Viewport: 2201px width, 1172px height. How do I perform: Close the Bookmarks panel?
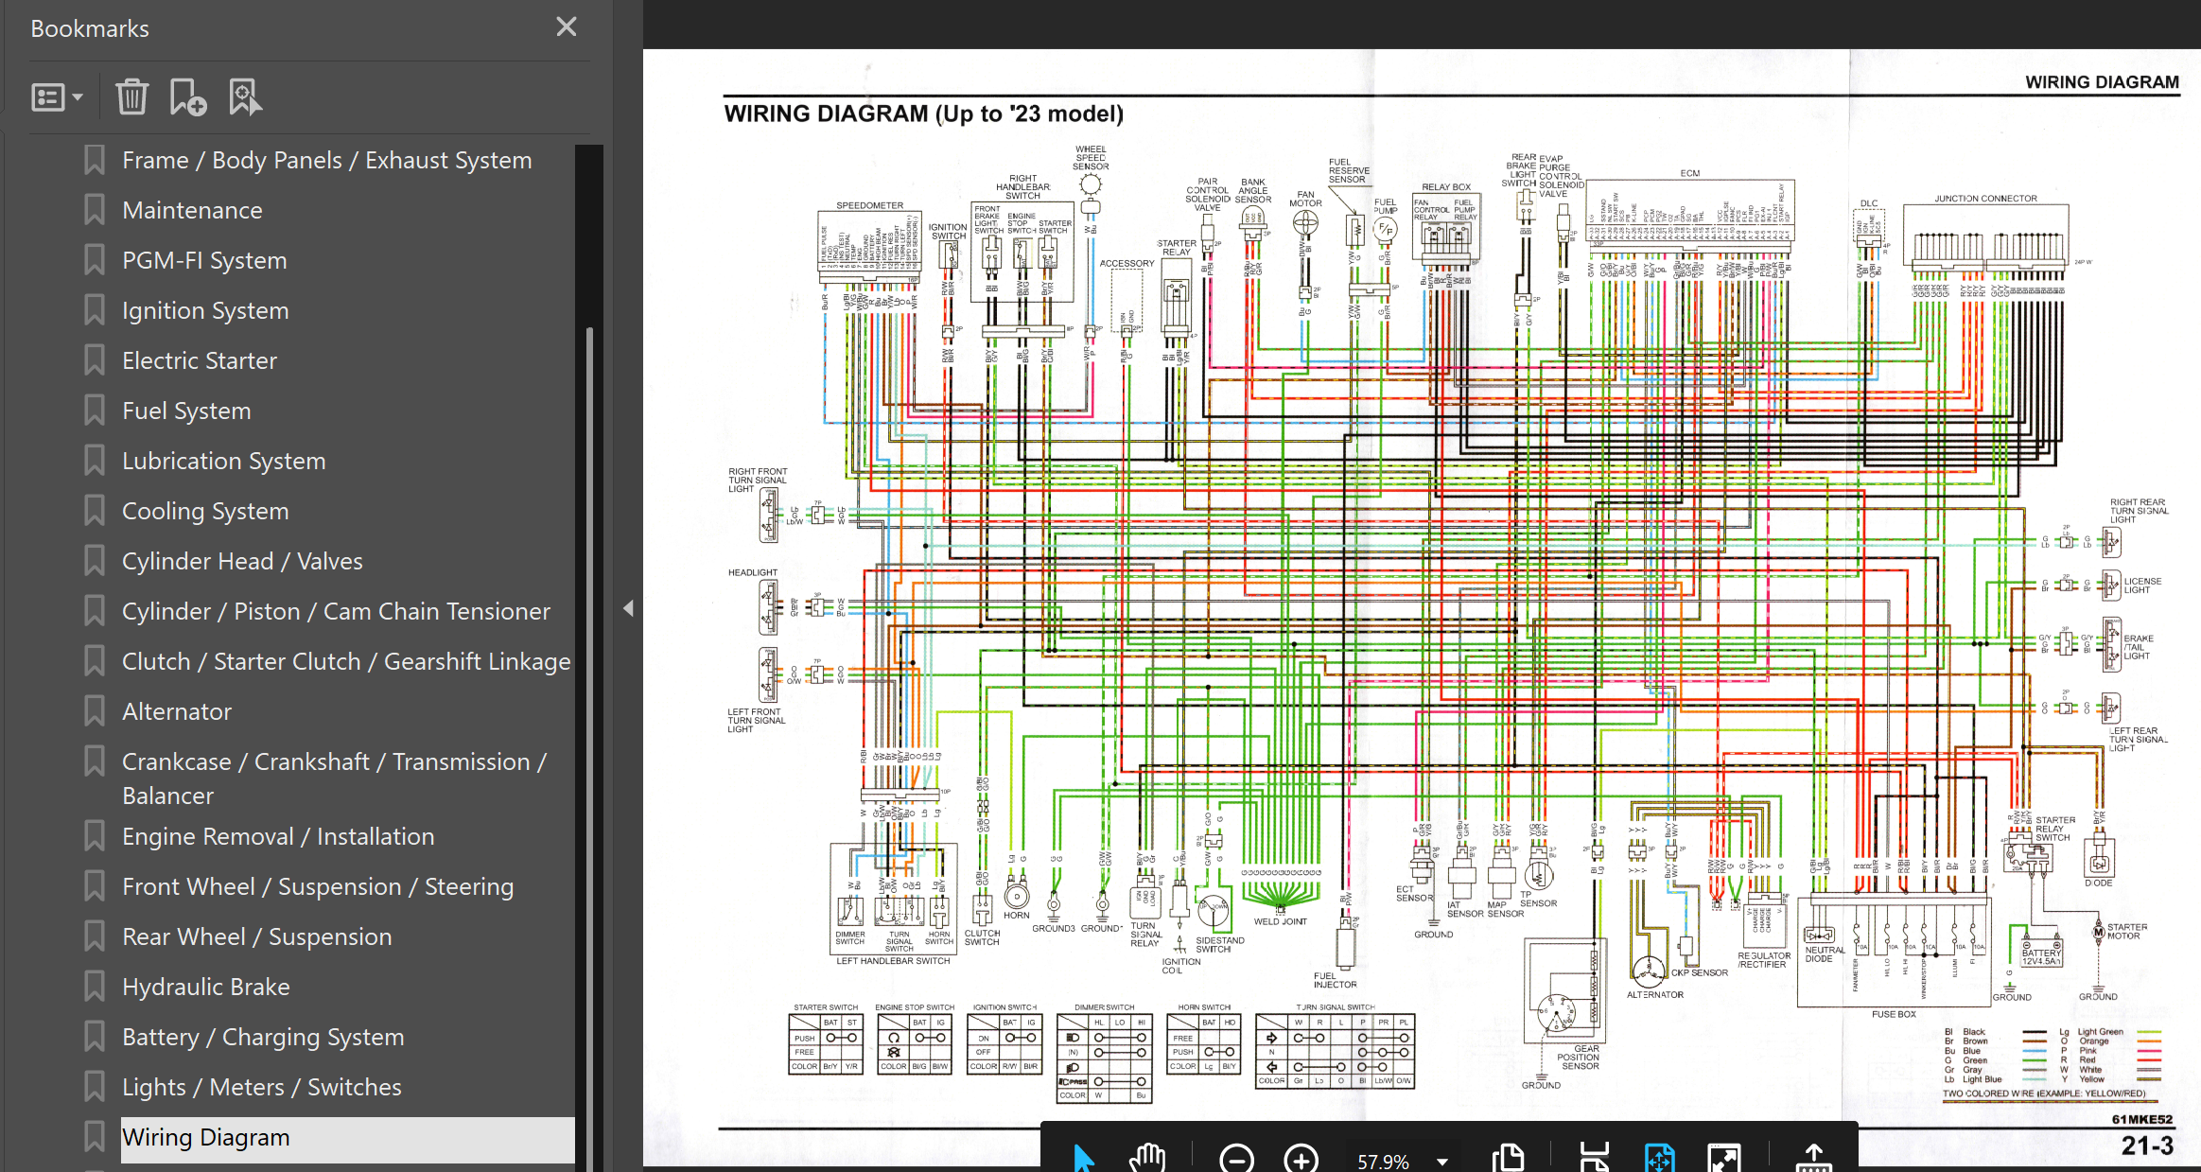pos(566,26)
